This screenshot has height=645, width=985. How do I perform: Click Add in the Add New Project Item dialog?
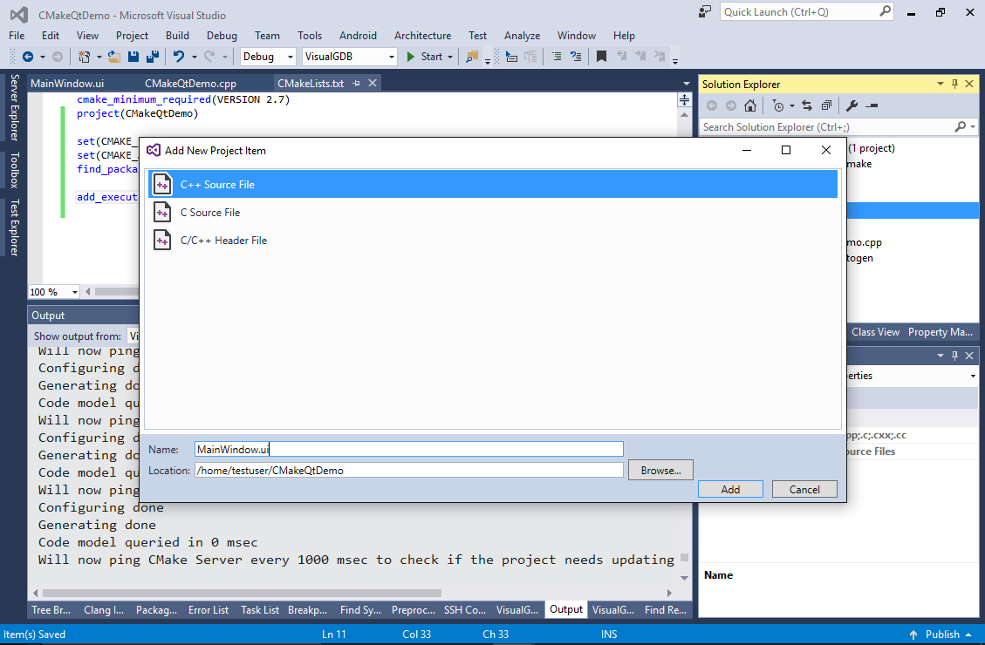click(730, 489)
